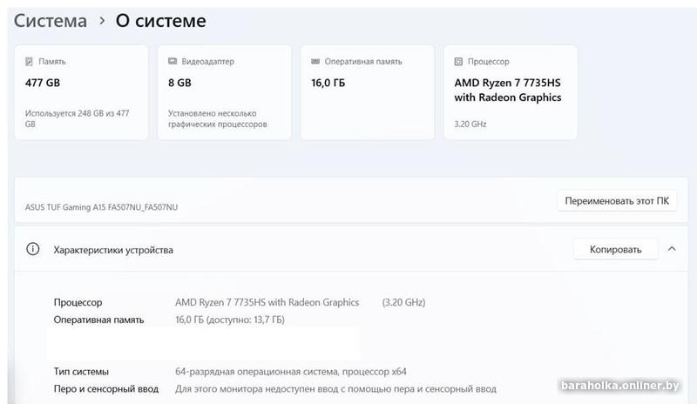The height and width of the screenshot is (404, 697).
Task: Select the ASUS TUF Gaming A15 device name
Action: tap(102, 207)
